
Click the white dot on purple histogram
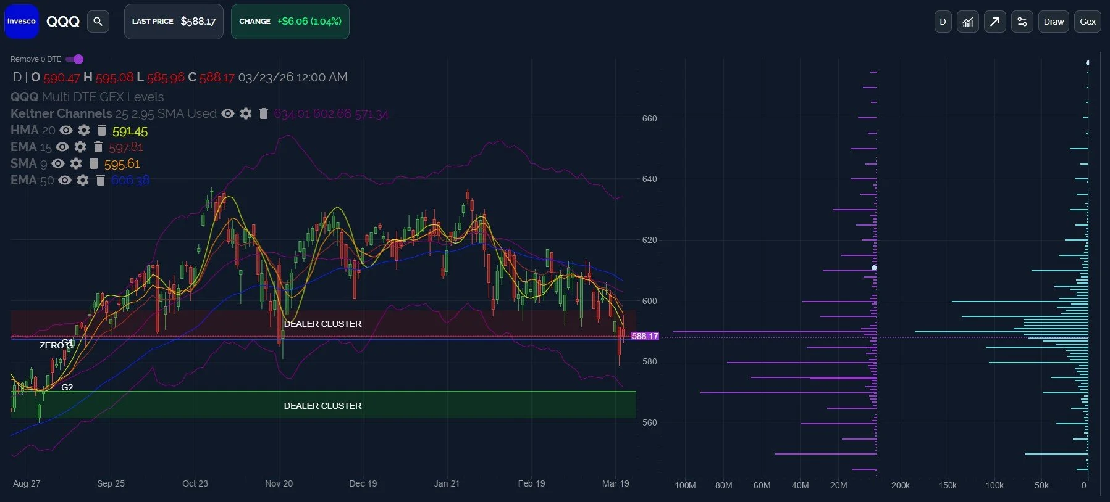tap(874, 268)
